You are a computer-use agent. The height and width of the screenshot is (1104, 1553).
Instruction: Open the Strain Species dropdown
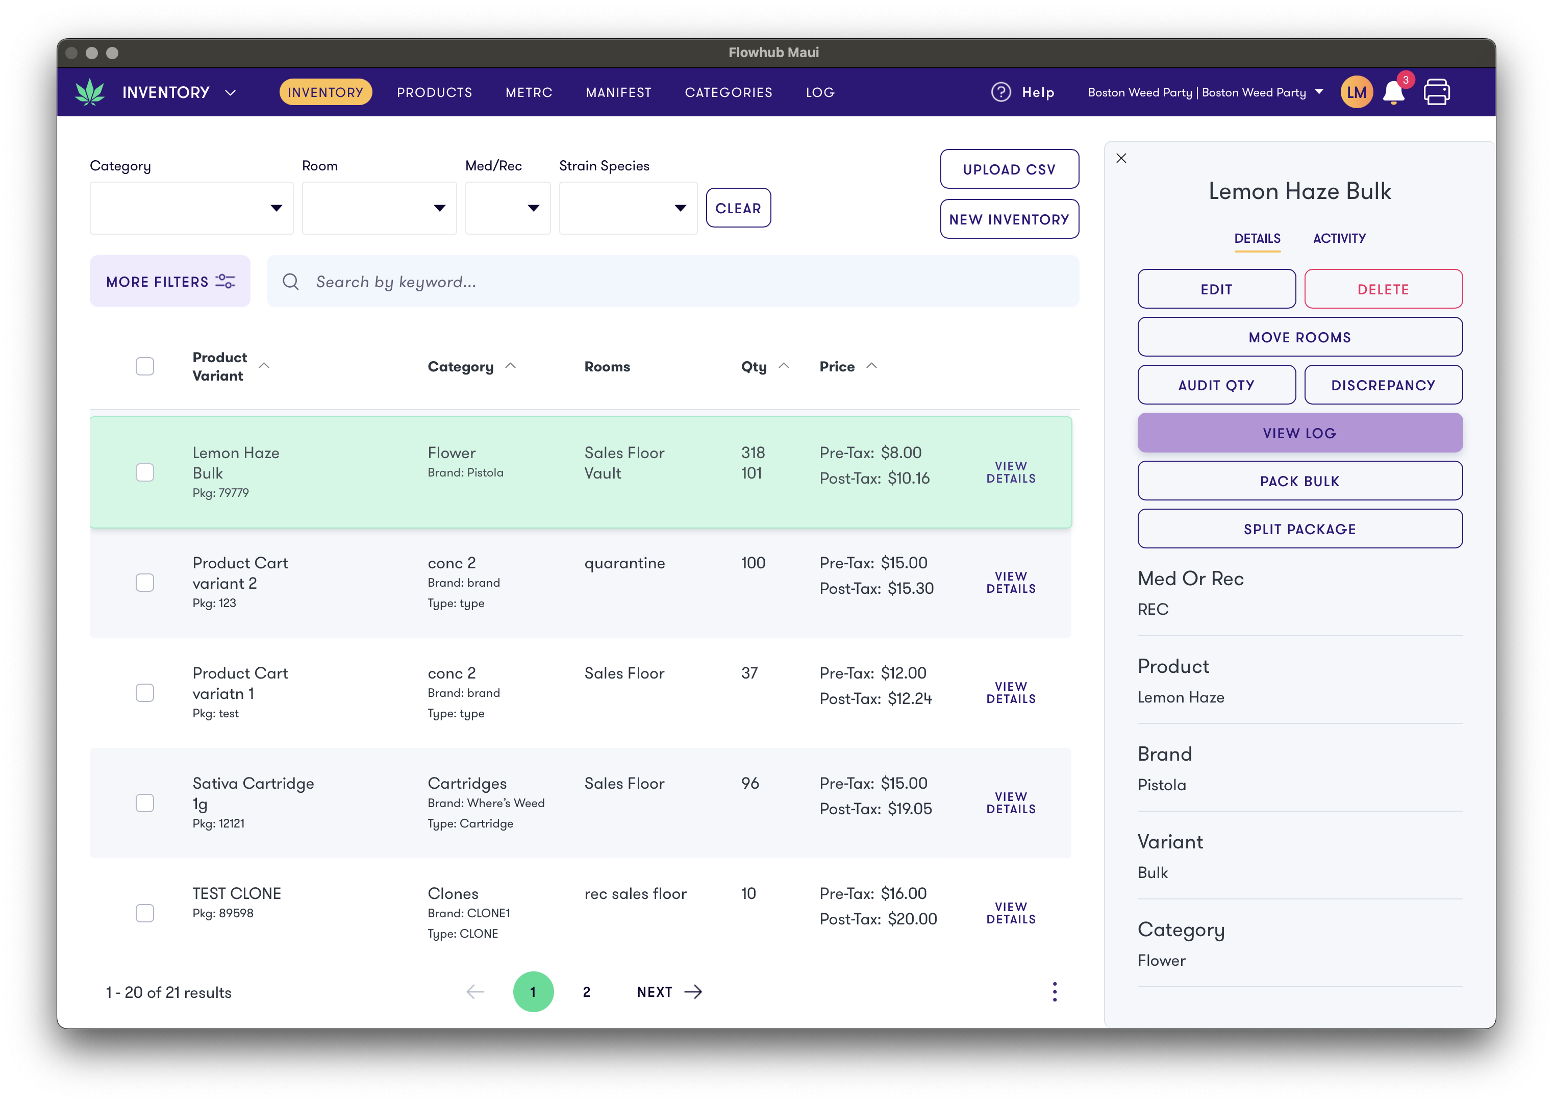(628, 208)
